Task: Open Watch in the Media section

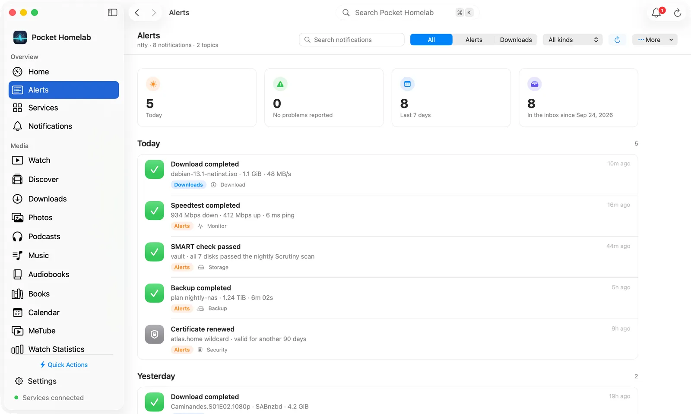Action: click(x=63, y=160)
